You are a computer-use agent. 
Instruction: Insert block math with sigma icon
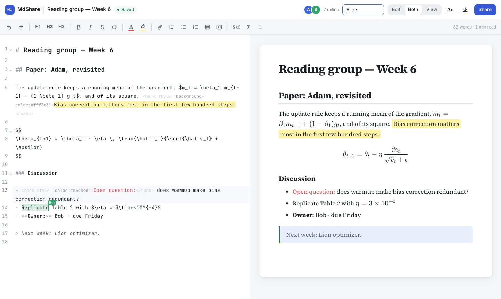point(249,27)
